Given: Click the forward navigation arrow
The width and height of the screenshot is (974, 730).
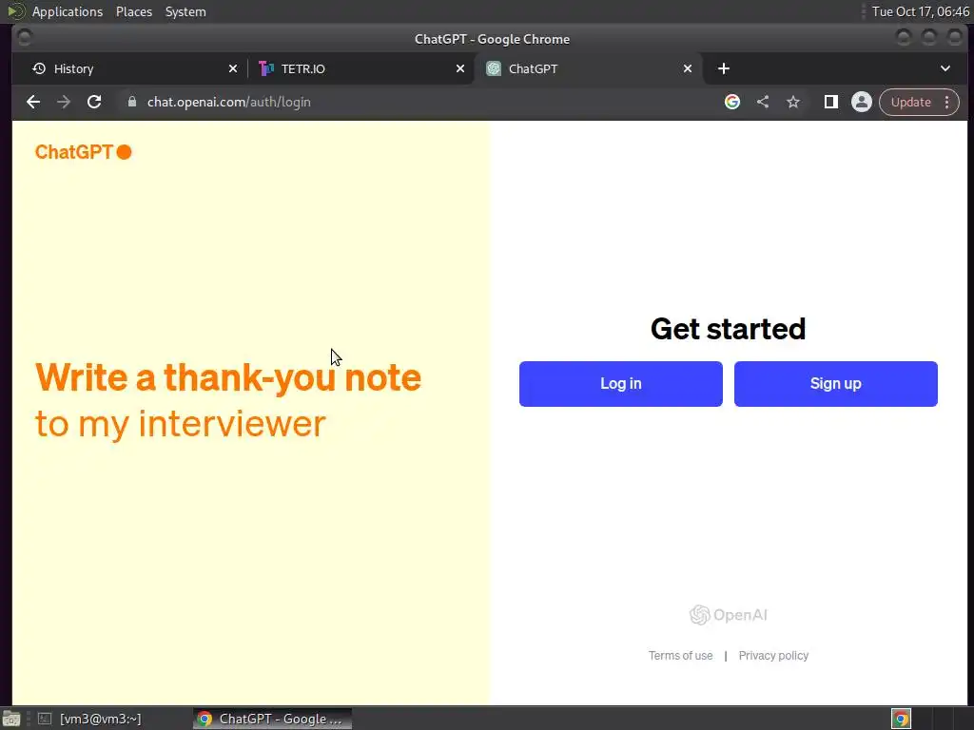Looking at the screenshot, I should (x=64, y=102).
